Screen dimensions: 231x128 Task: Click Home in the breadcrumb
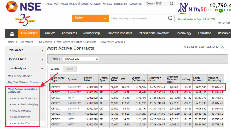11,42
